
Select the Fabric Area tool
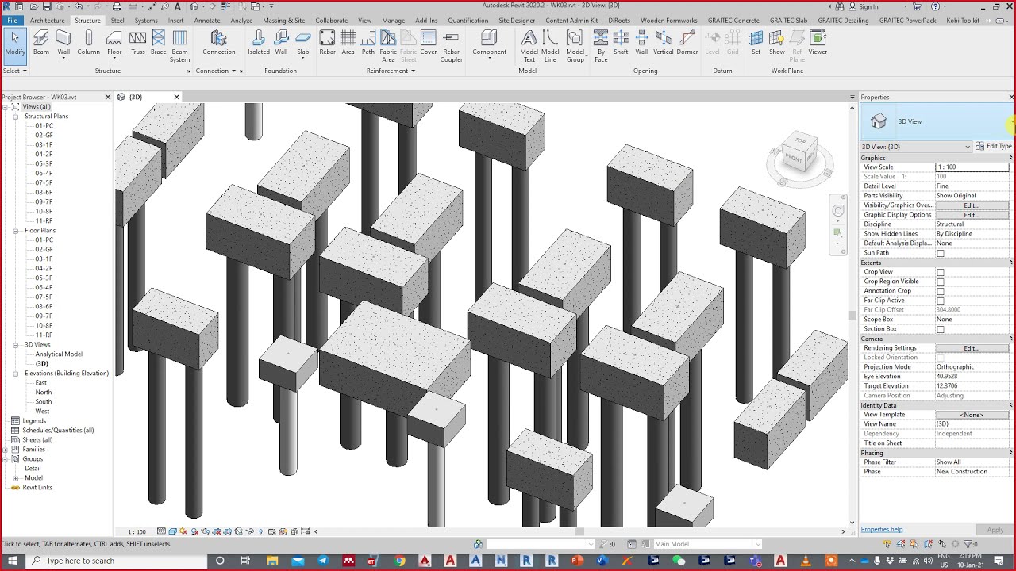pos(388,46)
